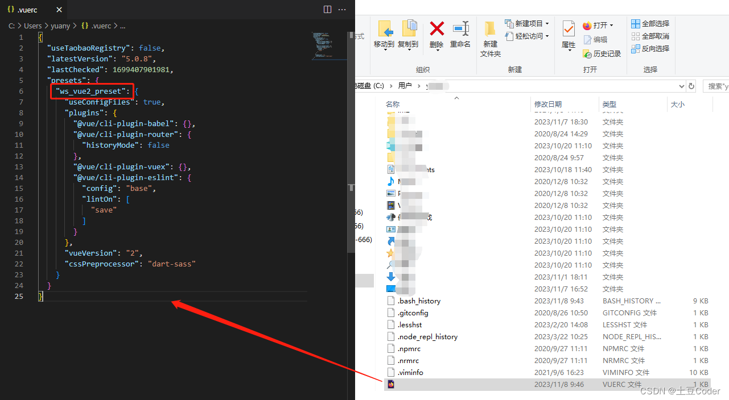
Task: Click the "dart-sass" value on line 22
Action: coord(172,264)
